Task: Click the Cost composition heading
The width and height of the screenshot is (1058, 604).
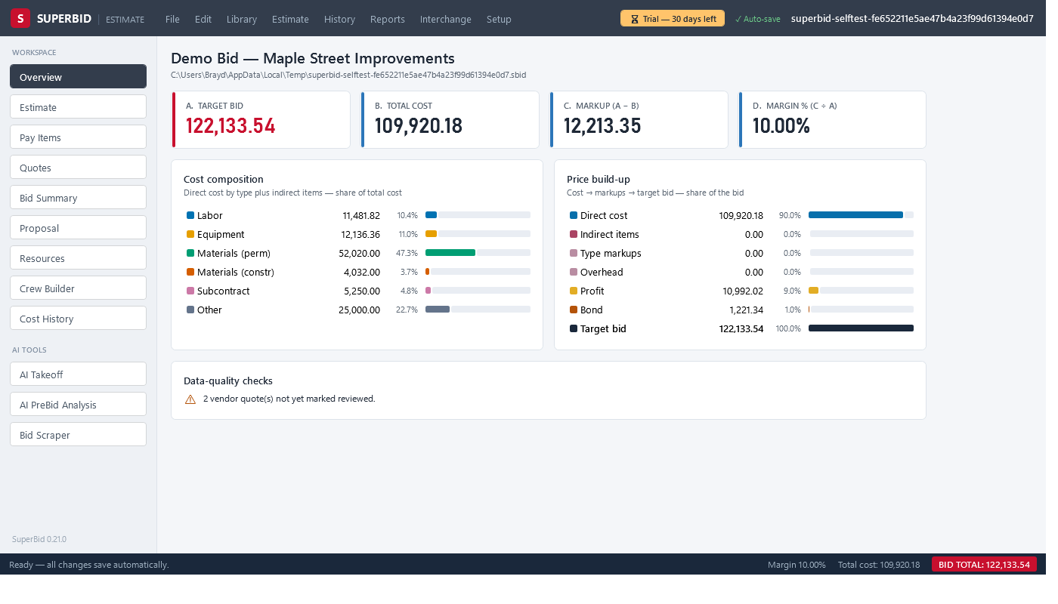Action: (224, 179)
